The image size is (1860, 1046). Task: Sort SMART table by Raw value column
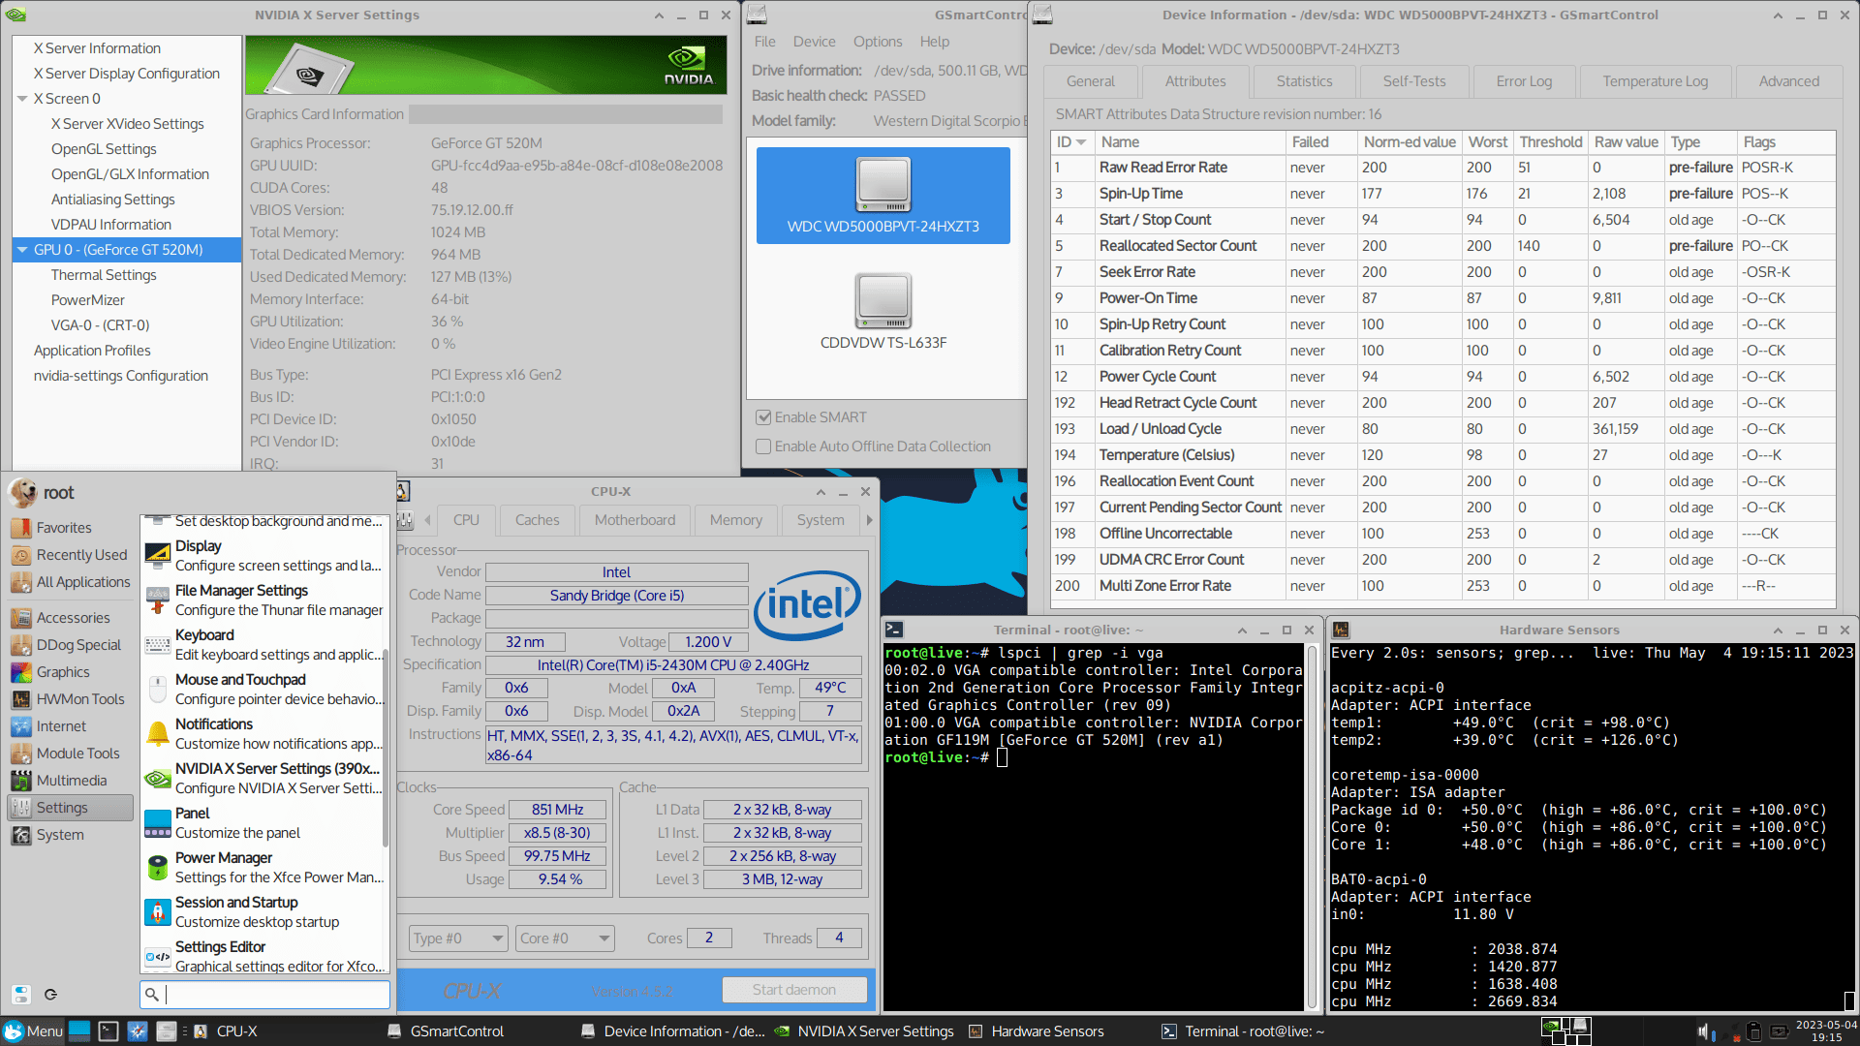(x=1627, y=142)
